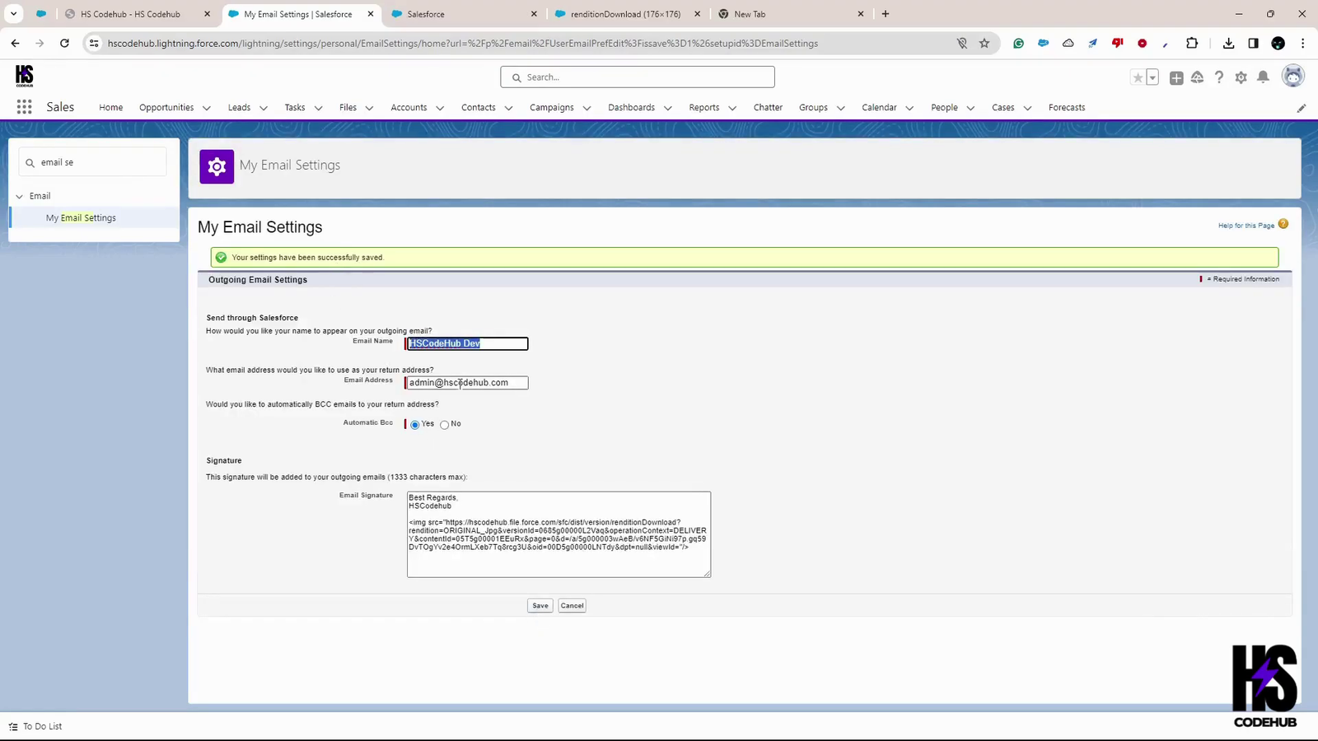
Task: Expand the Opportunities tab dropdown chevron
Action: pyautogui.click(x=207, y=108)
